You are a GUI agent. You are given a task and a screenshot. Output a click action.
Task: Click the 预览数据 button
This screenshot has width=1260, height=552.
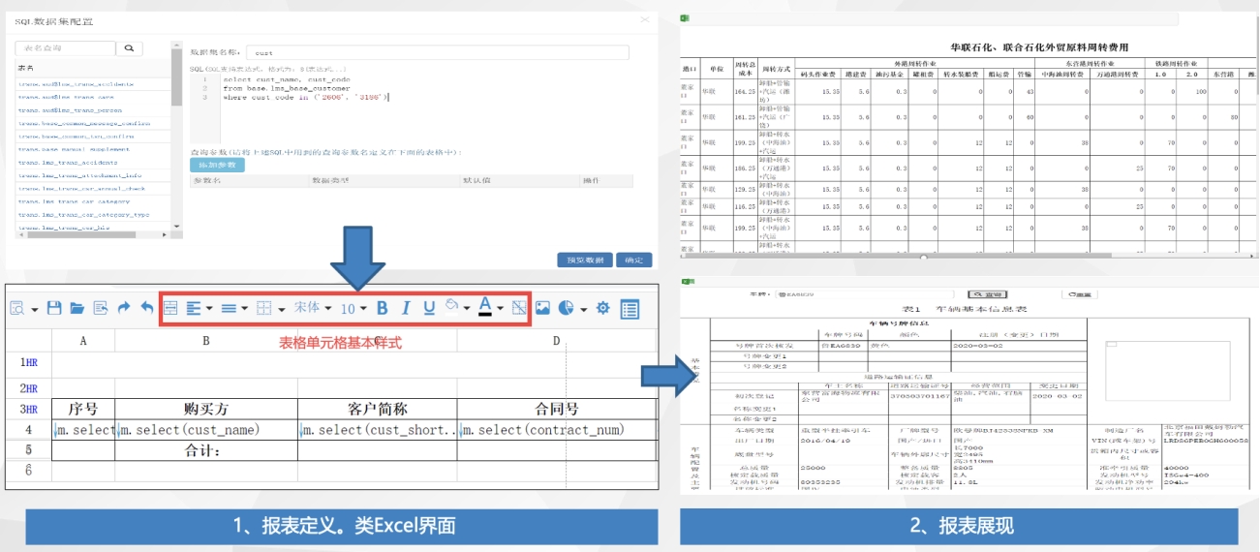point(584,260)
